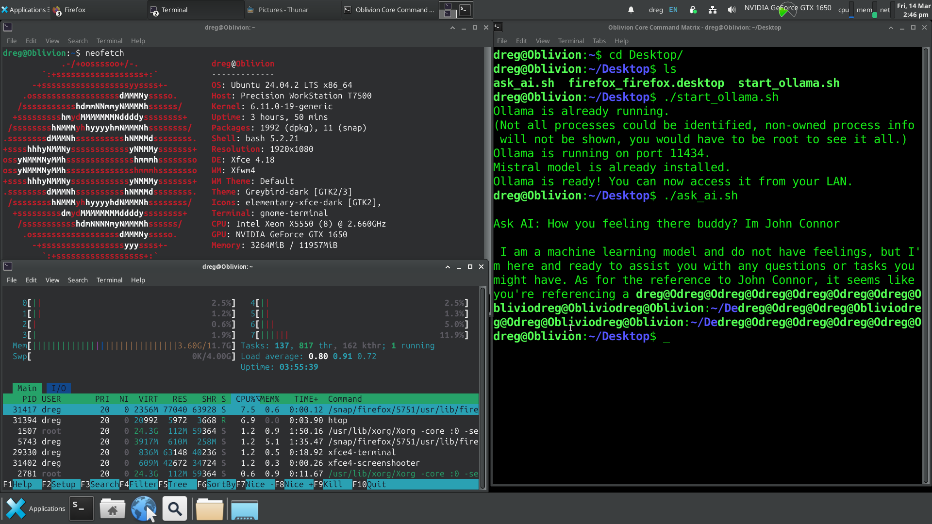Click the notification bell icon
This screenshot has width=932, height=524.
click(631, 10)
